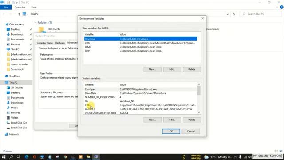The image size is (284, 160).
Task: Click New under system variables
Action: pyautogui.click(x=153, y=120)
